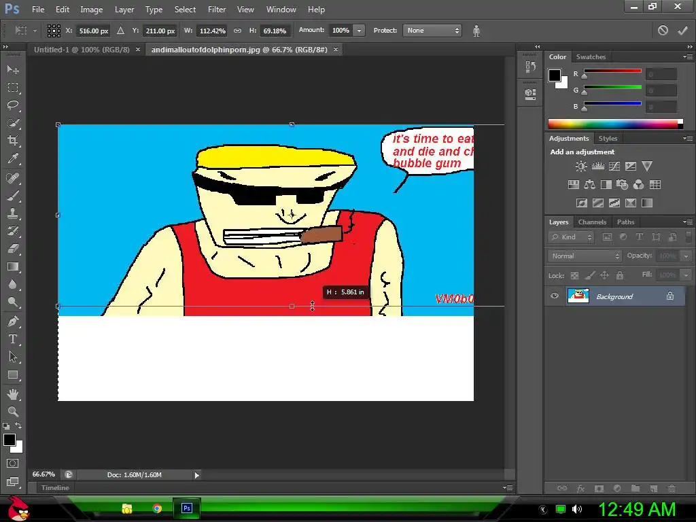The image size is (696, 522).
Task: Select the Crop tool
Action: 13,141
